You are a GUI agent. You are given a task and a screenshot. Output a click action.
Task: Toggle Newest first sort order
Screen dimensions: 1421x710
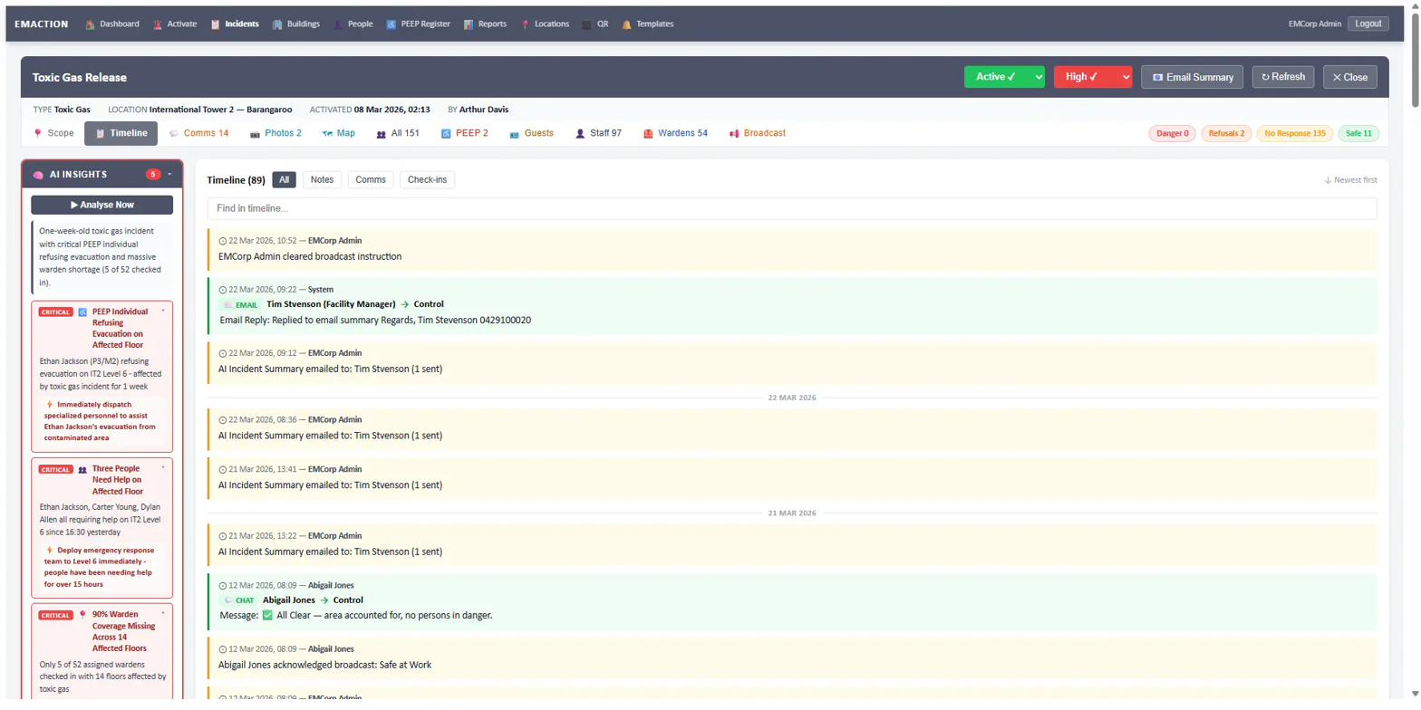[1350, 180]
